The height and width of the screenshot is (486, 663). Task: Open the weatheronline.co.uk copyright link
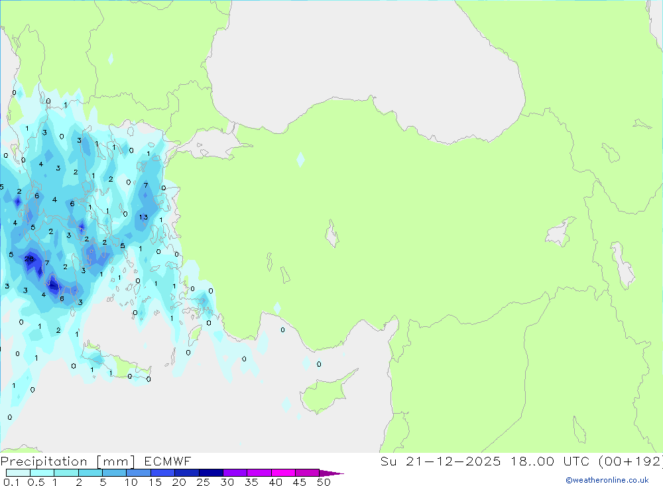click(x=607, y=480)
